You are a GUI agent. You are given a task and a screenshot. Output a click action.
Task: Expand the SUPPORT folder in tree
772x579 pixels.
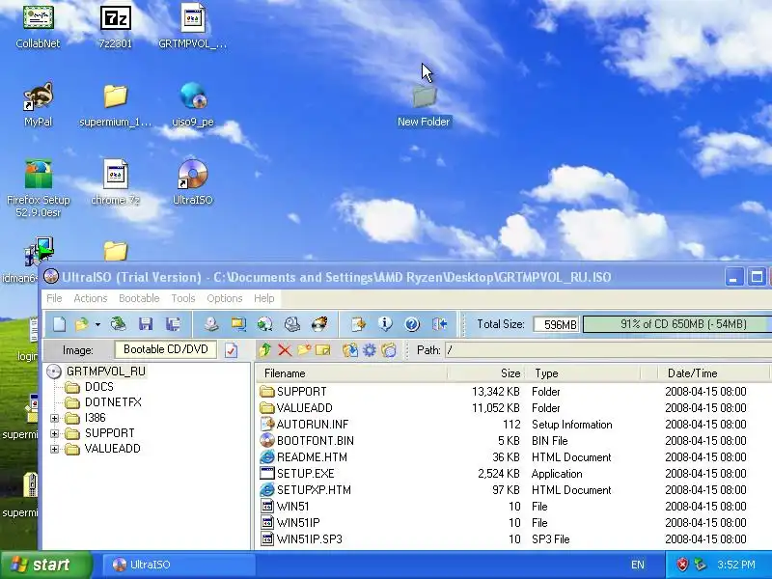tap(55, 433)
